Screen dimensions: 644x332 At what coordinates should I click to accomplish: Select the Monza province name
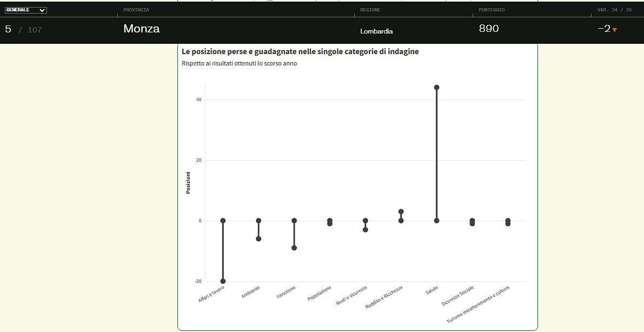[141, 29]
